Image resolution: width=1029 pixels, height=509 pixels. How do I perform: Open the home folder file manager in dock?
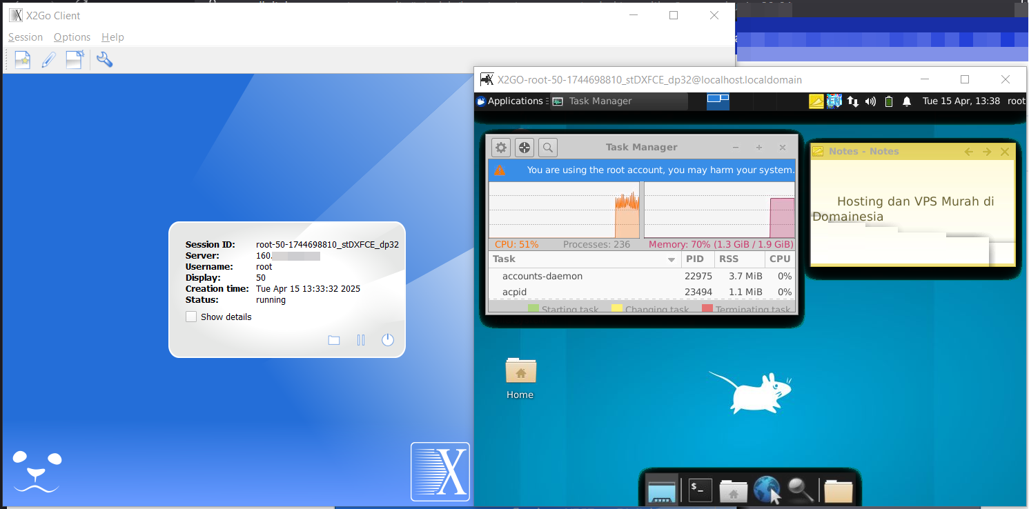coord(734,491)
